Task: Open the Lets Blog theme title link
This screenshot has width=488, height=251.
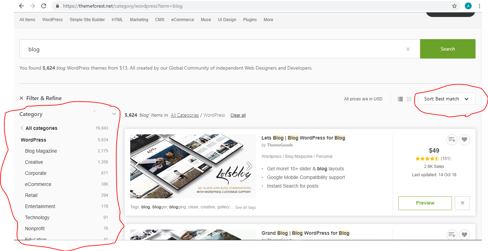Action: 303,138
